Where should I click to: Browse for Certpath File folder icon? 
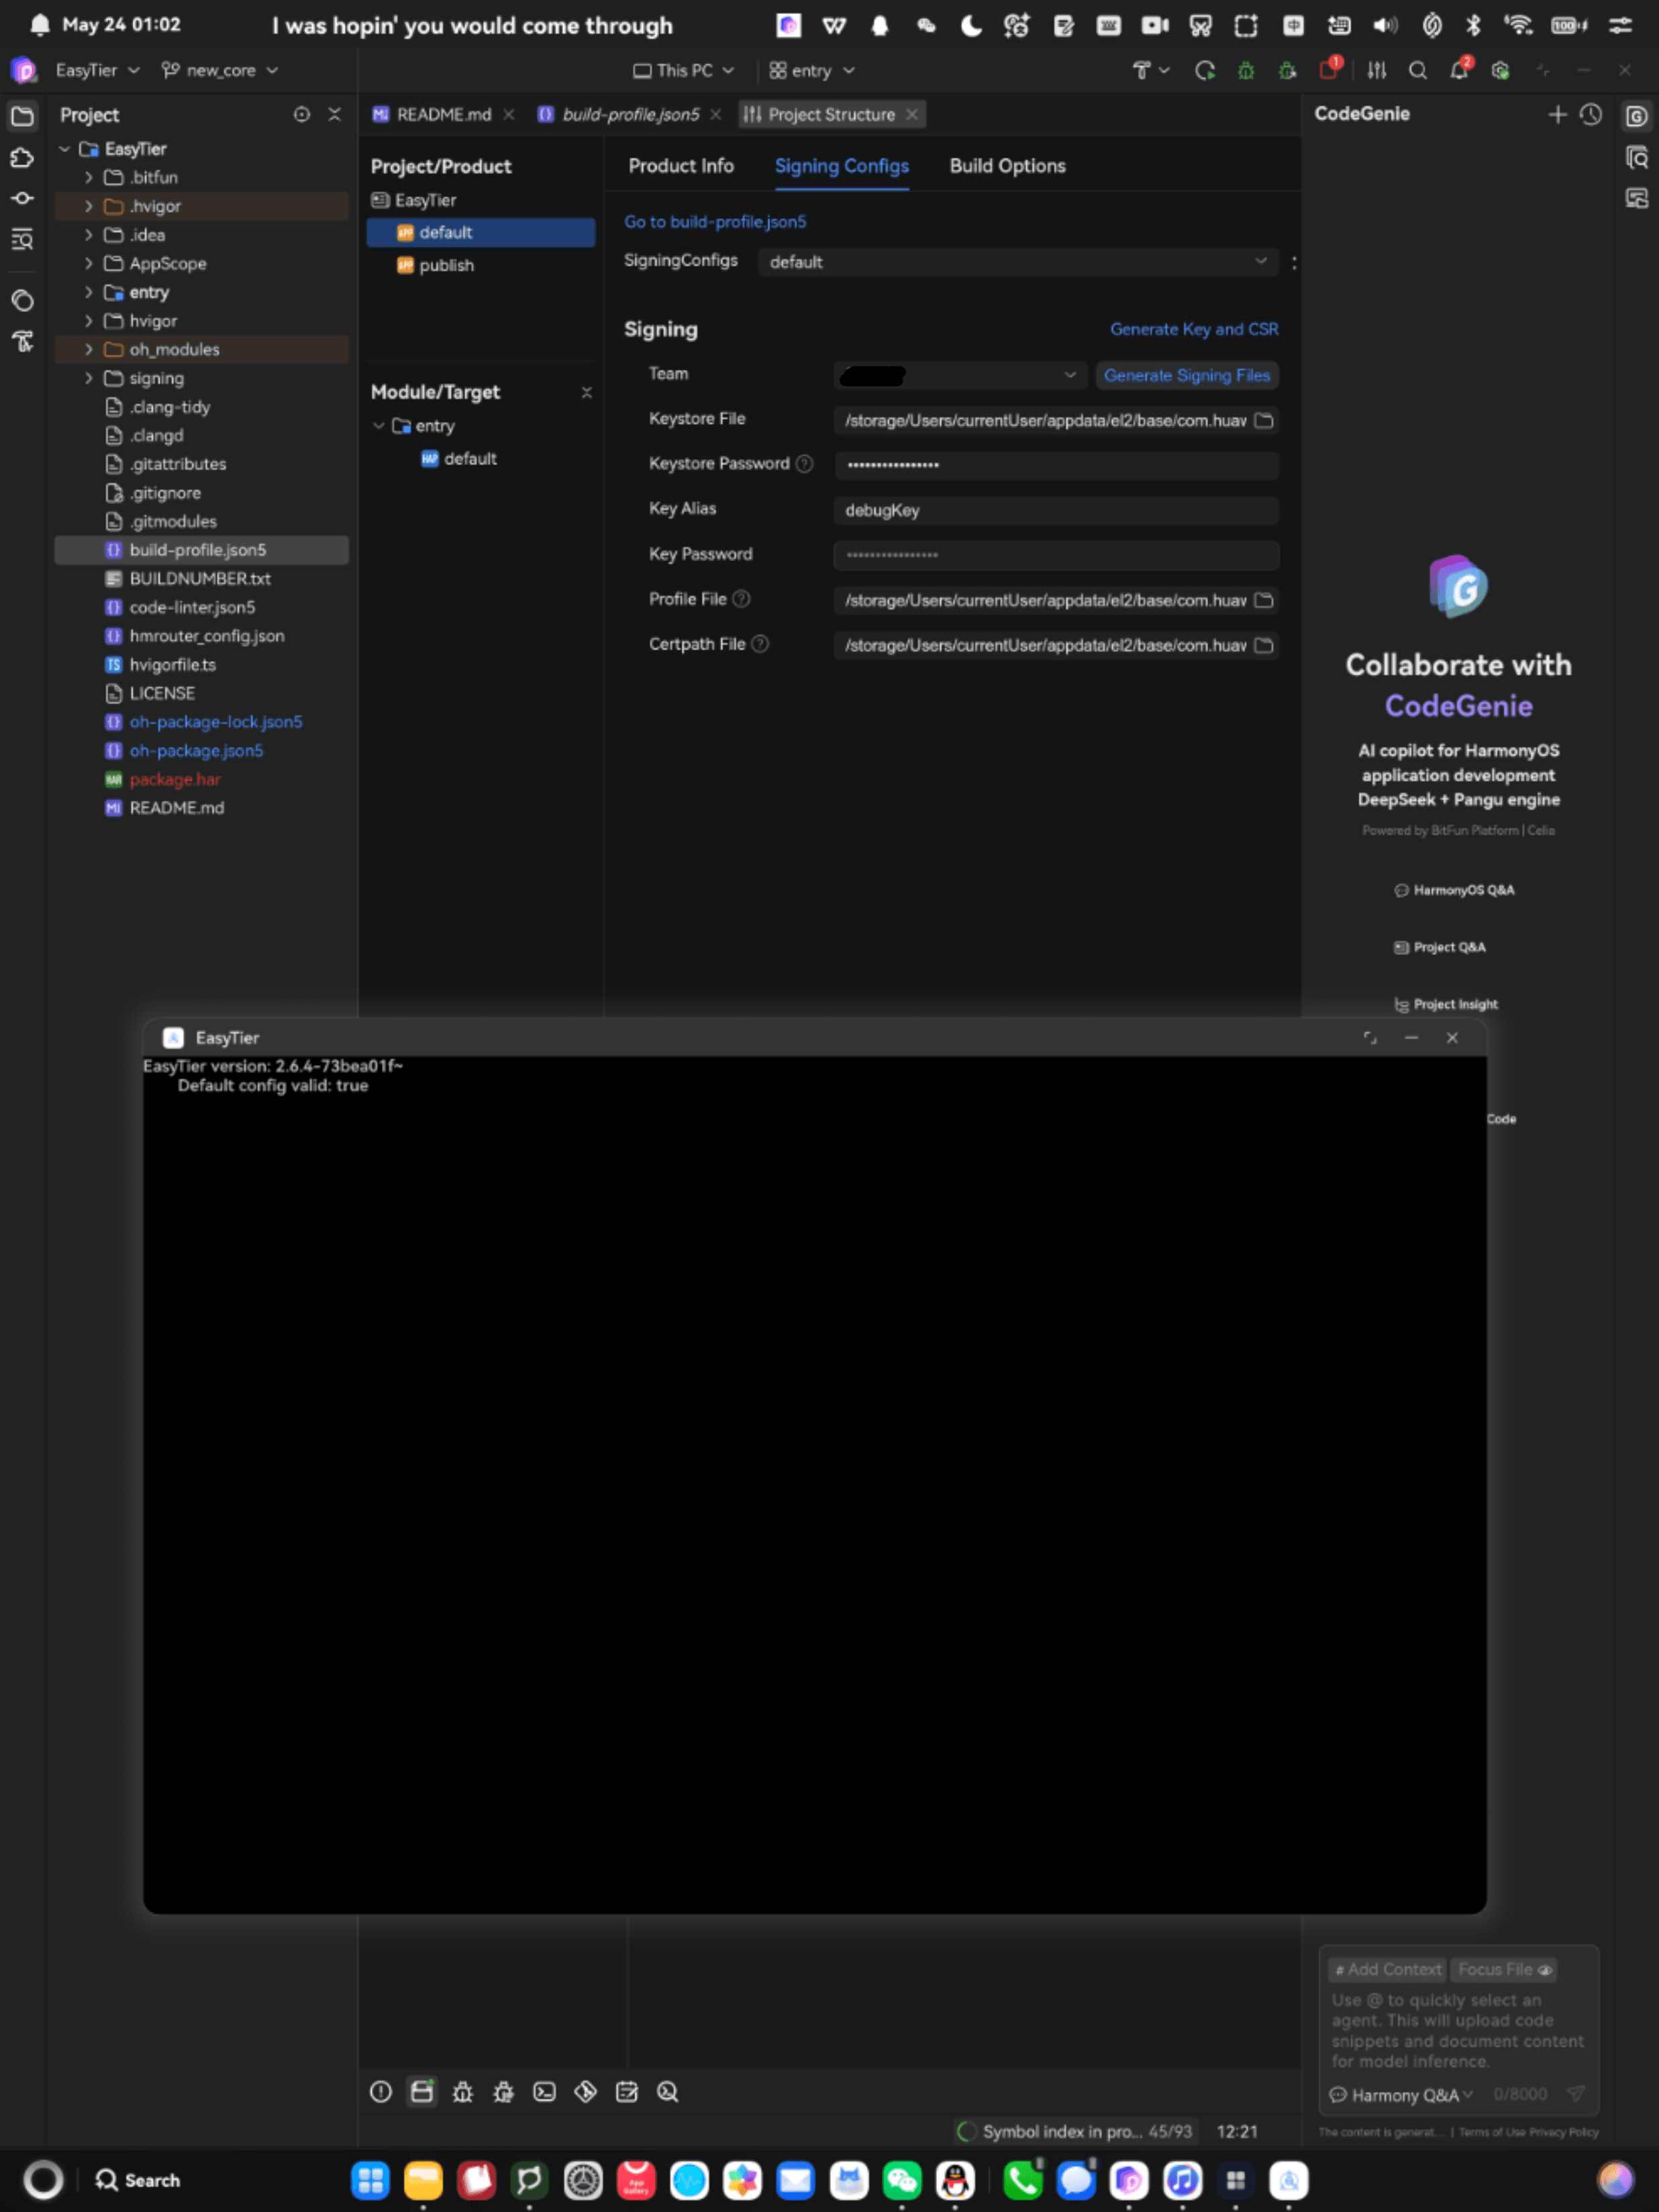click(1264, 645)
